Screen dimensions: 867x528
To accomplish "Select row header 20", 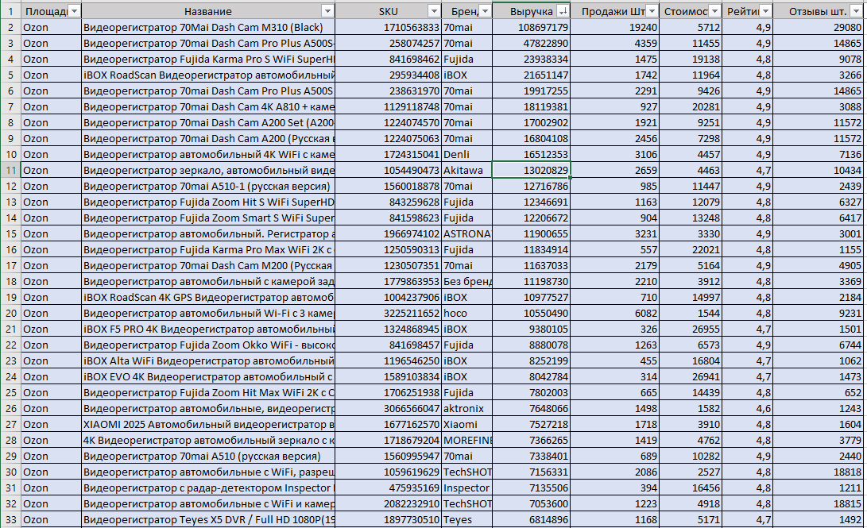I will coord(10,313).
